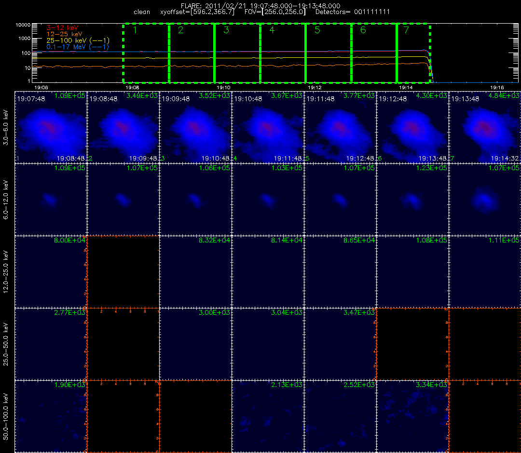
Task: Click the blue 0.1-17 MeV legend entry
Action: click(78, 47)
